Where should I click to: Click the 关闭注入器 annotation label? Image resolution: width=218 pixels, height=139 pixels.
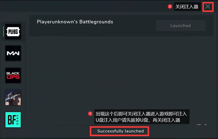(187, 7)
